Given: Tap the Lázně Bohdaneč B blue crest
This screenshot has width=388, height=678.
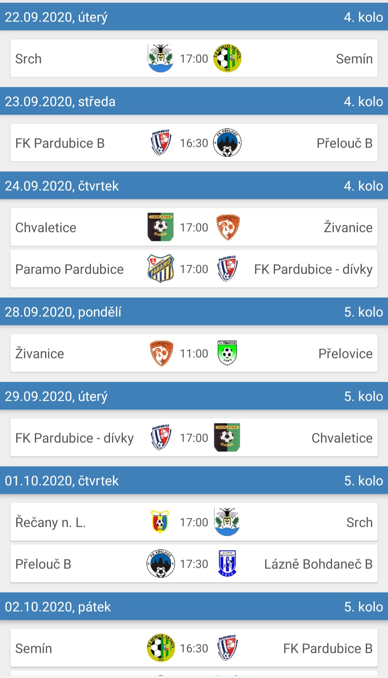Looking at the screenshot, I should point(227,563).
